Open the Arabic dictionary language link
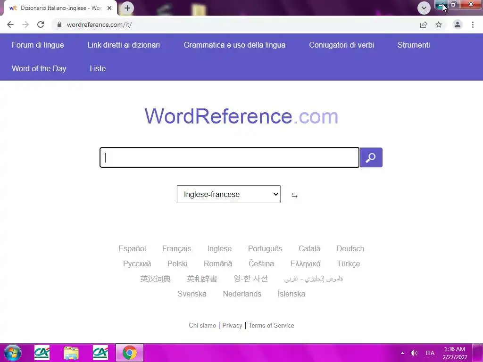 (313, 279)
